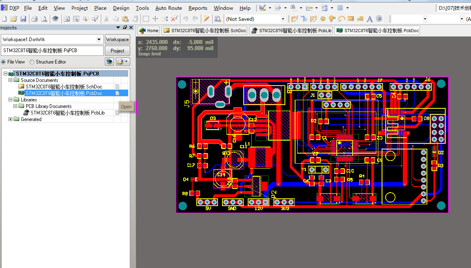Screen dimensions: 471x268
Task: Select the .PcbDoc file in tree
Action: click(x=64, y=93)
